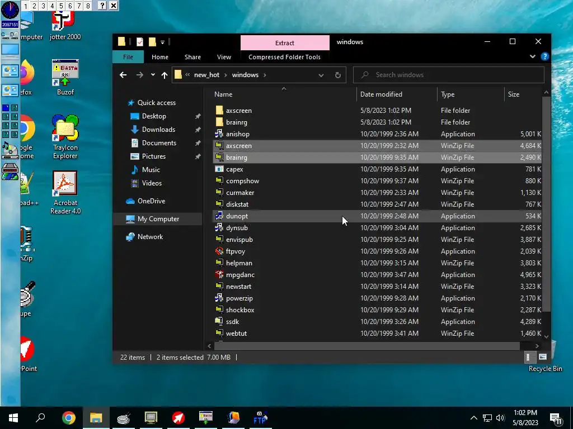Viewport: 573px width, 429px height.
Task: Select the powerzip file name
Action: tap(239, 298)
